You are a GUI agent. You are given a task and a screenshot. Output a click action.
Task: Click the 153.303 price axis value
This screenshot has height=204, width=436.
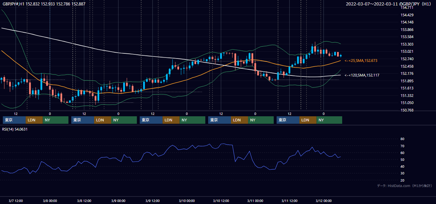click(407, 44)
